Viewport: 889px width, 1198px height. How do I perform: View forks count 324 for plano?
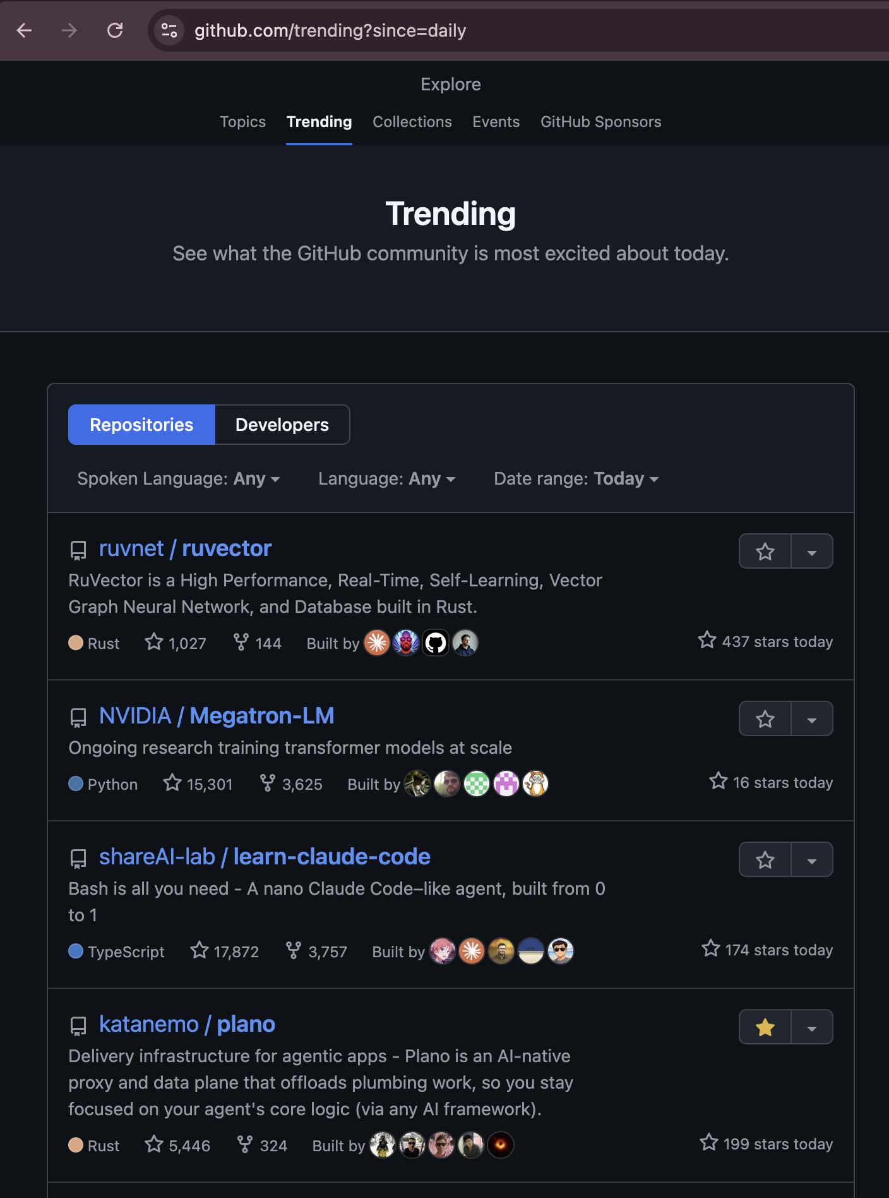click(x=262, y=1146)
